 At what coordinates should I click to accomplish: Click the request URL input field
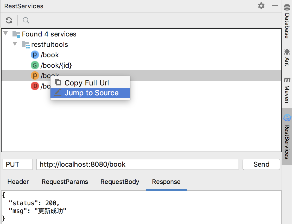(137, 164)
